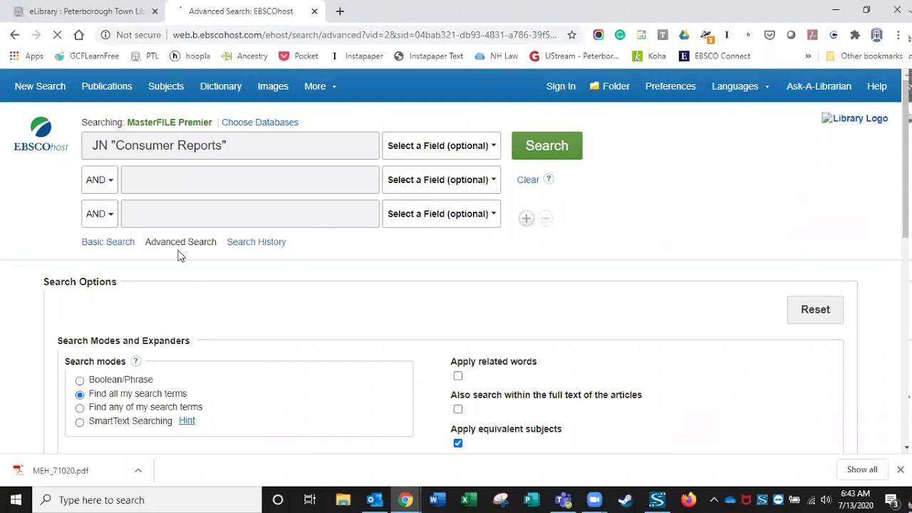This screenshot has width=912, height=513.
Task: Open the Dictionary menu
Action: (x=221, y=86)
